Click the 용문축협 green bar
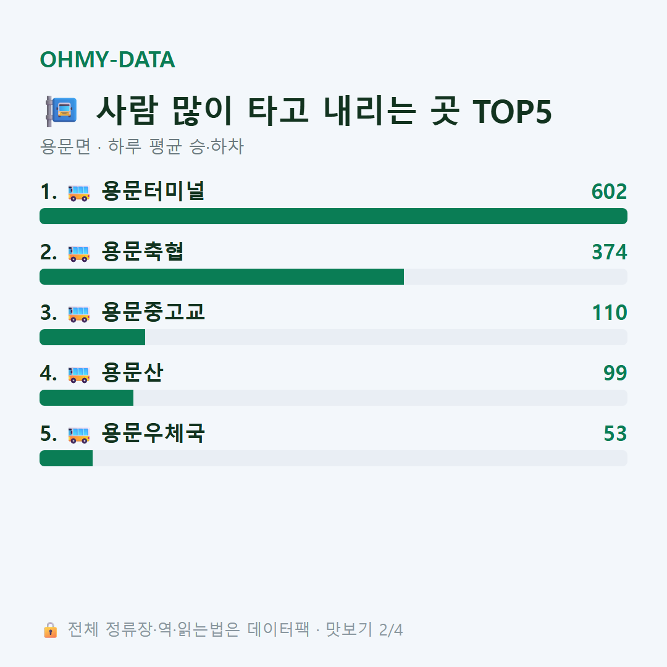This screenshot has width=667, height=667. coord(222,277)
